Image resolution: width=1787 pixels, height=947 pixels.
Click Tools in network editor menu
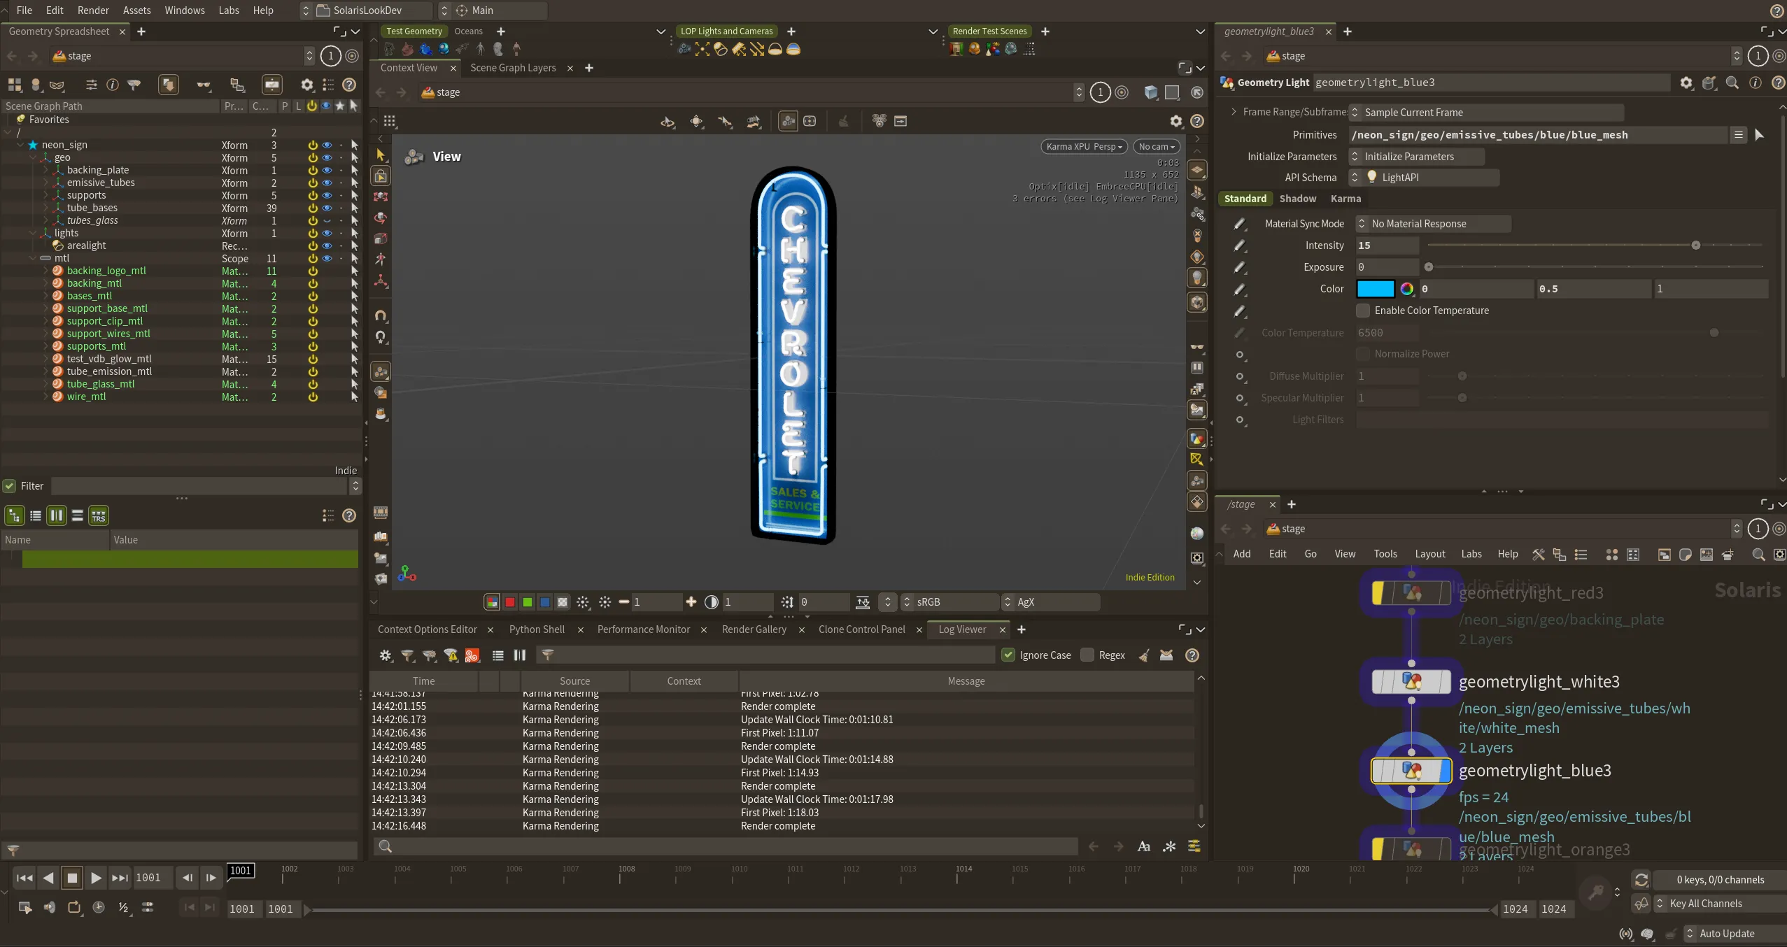[1385, 554]
